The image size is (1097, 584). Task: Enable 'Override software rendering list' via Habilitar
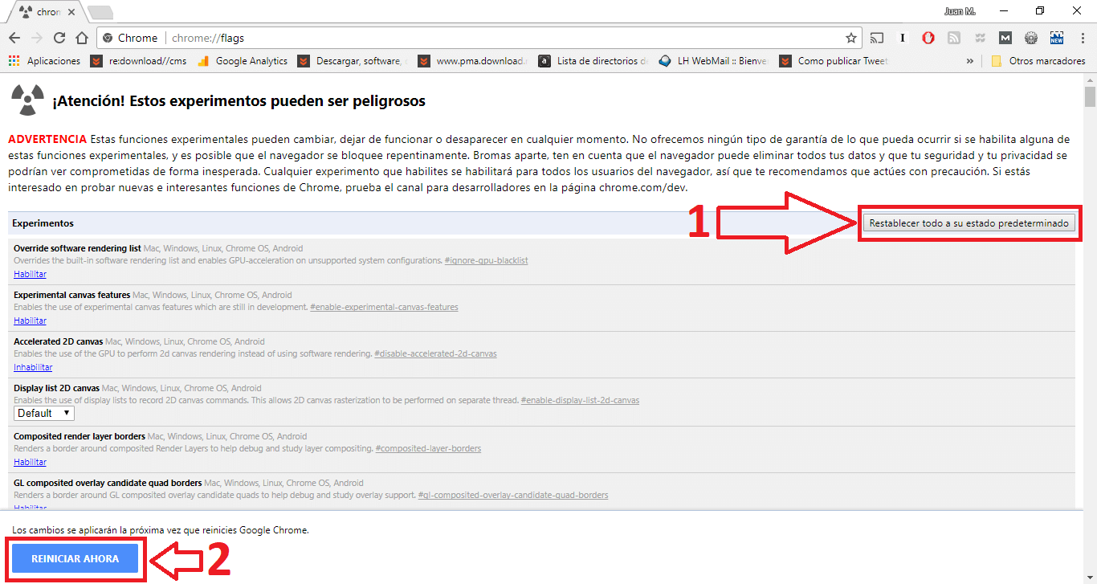tap(30, 275)
